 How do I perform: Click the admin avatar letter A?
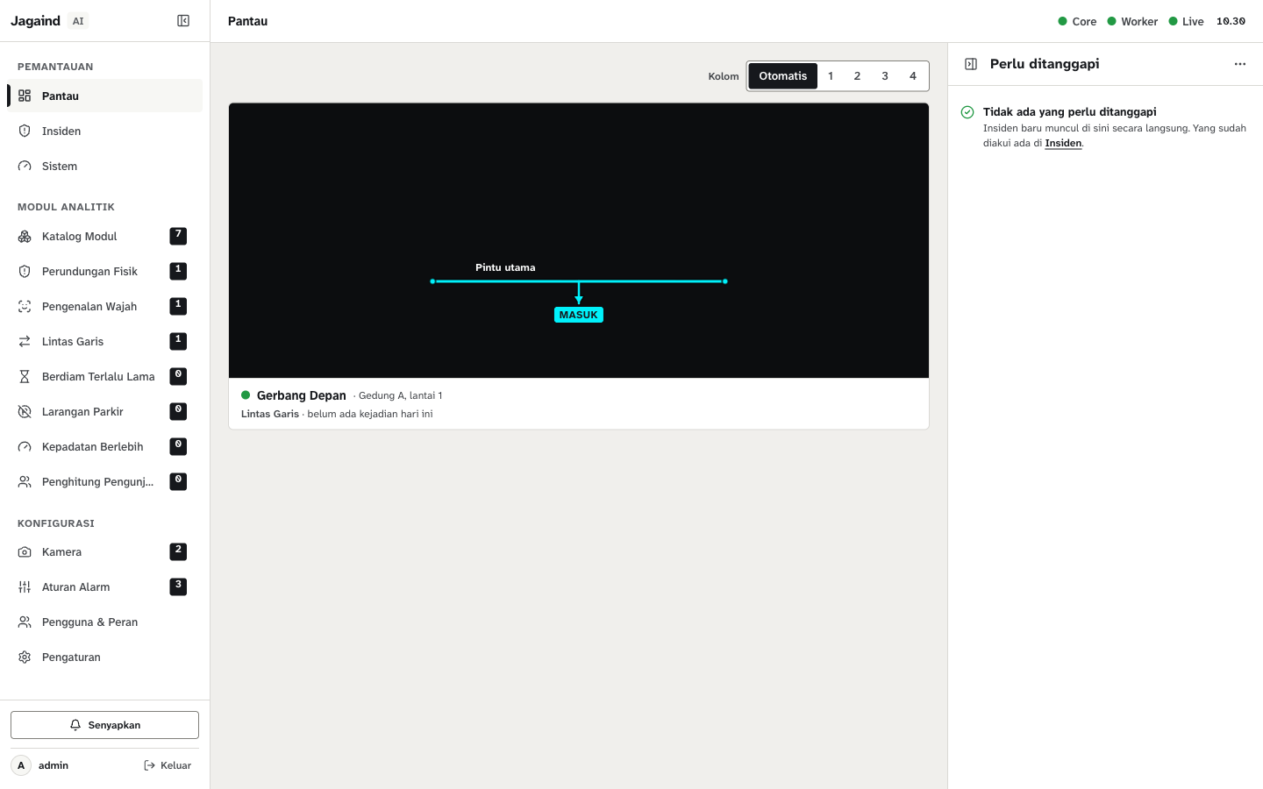21,765
